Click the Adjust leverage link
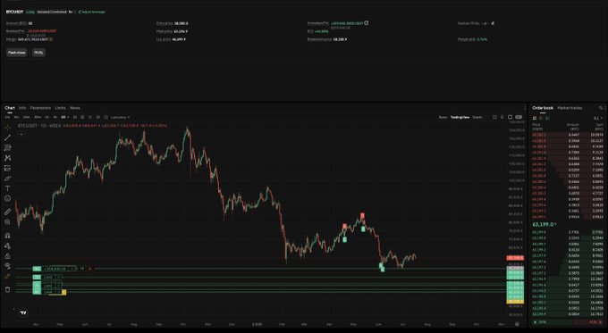The width and height of the screenshot is (608, 333). pos(92,12)
